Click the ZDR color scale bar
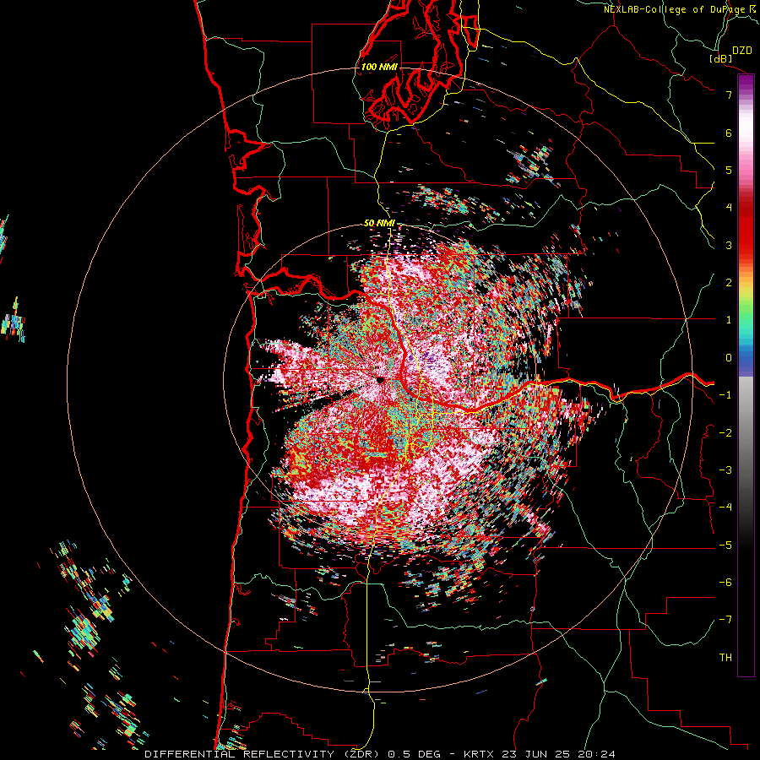This screenshot has width=760, height=760. click(746, 375)
